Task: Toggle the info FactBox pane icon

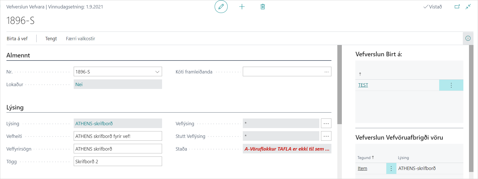Action: pos(468,38)
